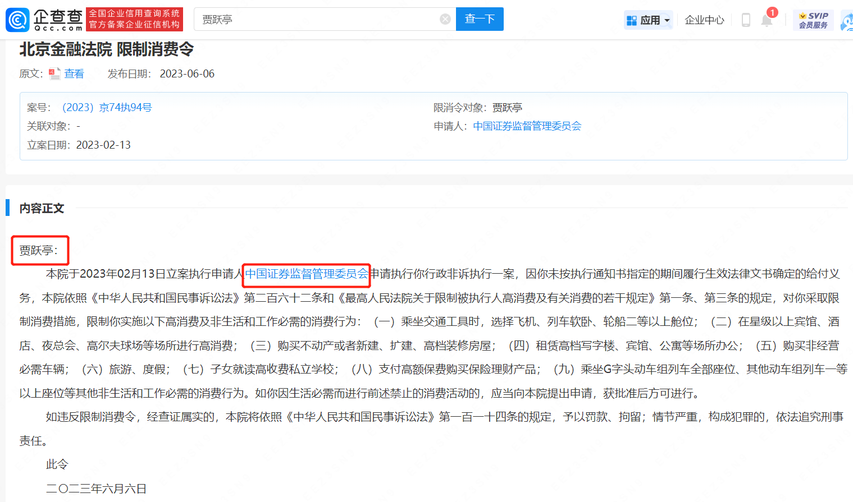Open the 应用 grid icon
The image size is (853, 502).
(x=632, y=21)
